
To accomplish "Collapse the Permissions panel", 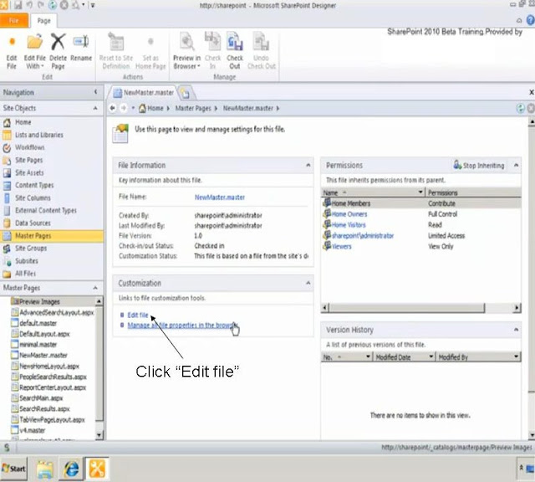I will click(x=516, y=166).
